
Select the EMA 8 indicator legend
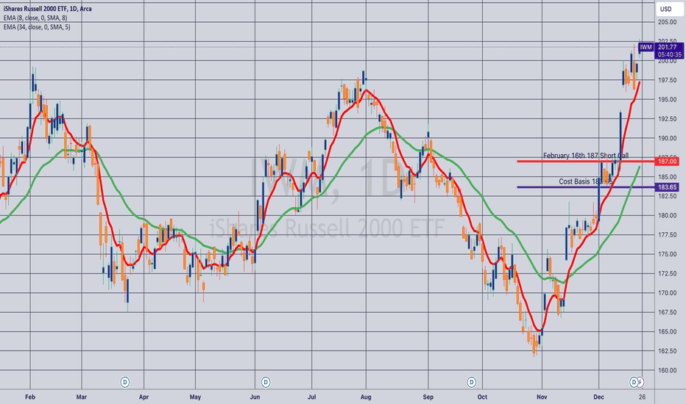point(35,18)
